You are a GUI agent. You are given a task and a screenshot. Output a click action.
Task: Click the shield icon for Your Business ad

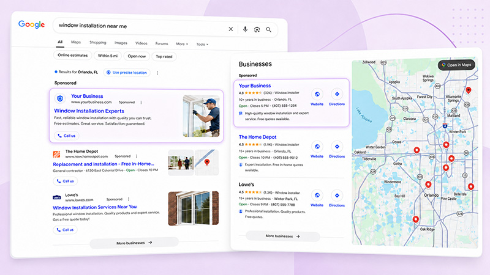coord(60,98)
